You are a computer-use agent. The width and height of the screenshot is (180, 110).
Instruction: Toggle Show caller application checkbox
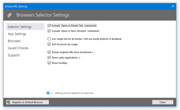49,57
